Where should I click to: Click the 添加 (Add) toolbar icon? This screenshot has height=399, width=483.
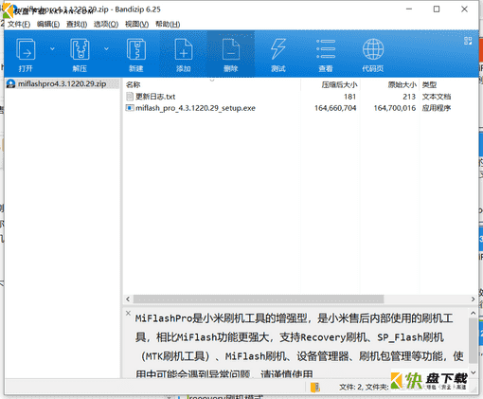coord(184,55)
